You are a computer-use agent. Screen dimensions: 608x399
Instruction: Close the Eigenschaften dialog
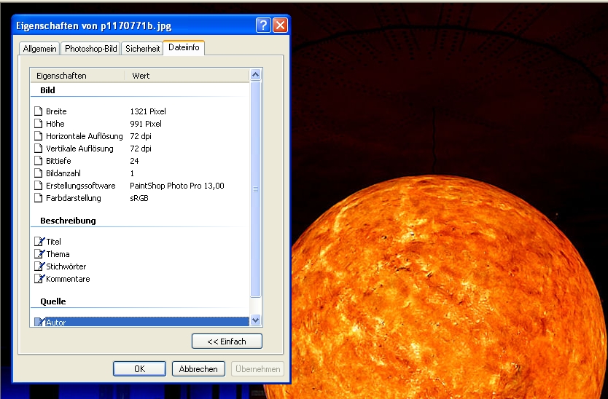[x=281, y=25]
